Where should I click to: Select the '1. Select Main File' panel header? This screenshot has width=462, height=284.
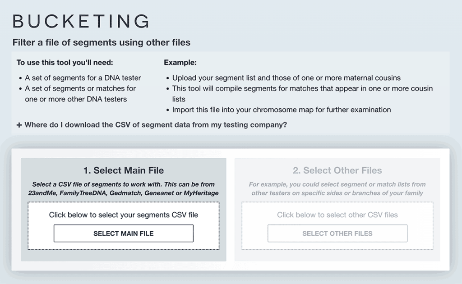pos(123,170)
